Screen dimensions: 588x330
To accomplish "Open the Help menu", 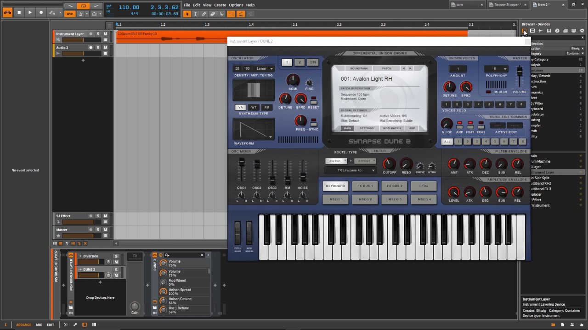I will point(250,5).
